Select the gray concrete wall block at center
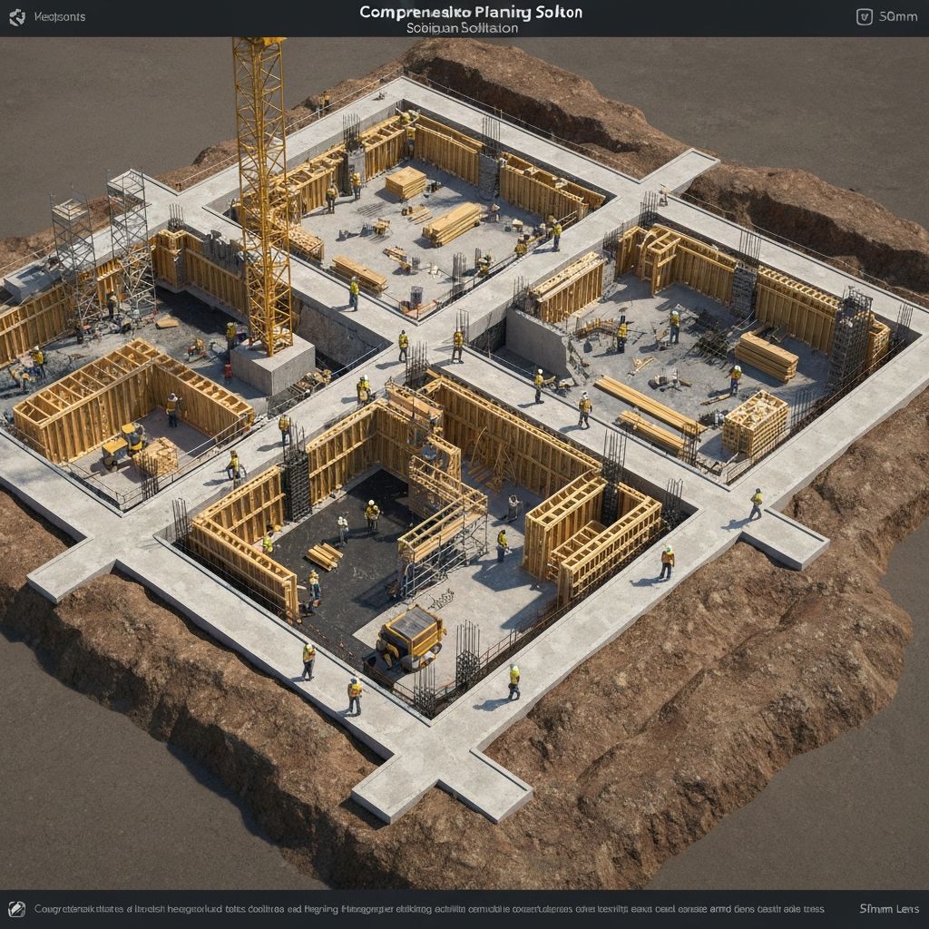 (x=536, y=341)
